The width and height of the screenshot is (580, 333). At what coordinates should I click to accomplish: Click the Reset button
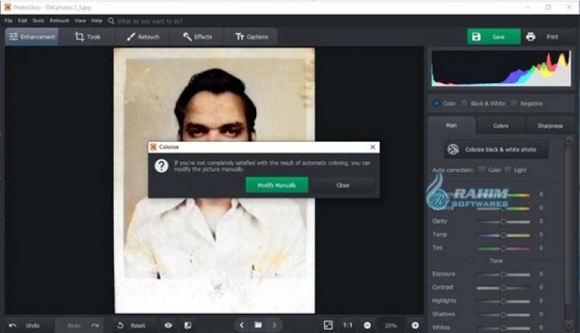tap(131, 325)
